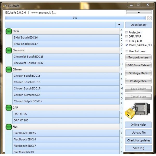This screenshot has height=156, width=156.
Task: Jump to letter D in alphabet index
Action: [121, 45]
